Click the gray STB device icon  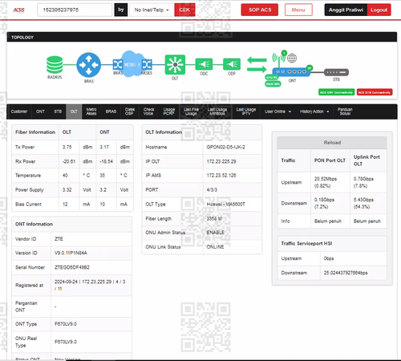click(336, 72)
